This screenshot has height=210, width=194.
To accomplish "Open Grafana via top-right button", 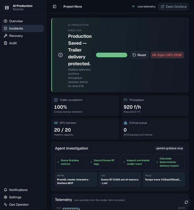I will click(173, 7).
